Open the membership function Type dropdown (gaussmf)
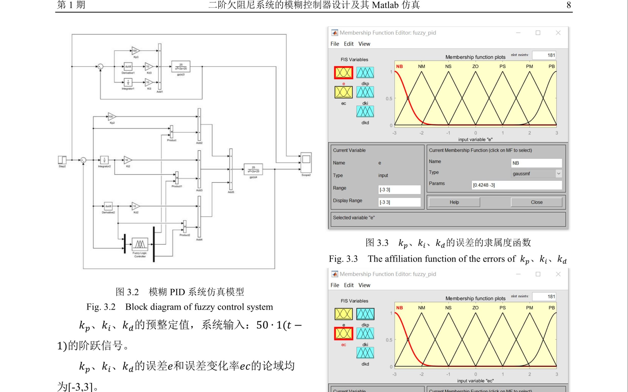This screenshot has width=628, height=392. (x=536, y=173)
